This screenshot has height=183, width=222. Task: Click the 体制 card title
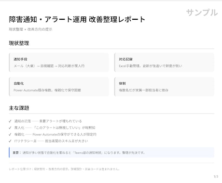click(122, 83)
